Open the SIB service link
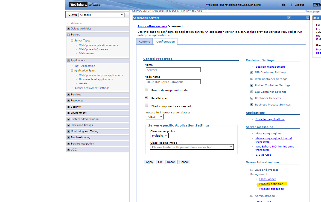Image resolution: width=321 pixels, height=202 pixels. [x=263, y=155]
